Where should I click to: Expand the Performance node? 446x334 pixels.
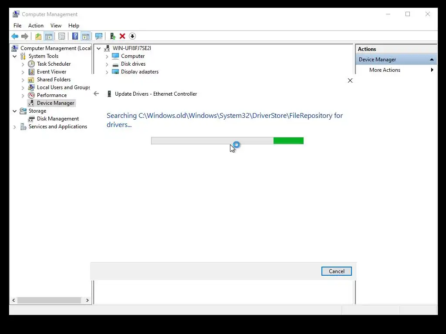(x=23, y=95)
